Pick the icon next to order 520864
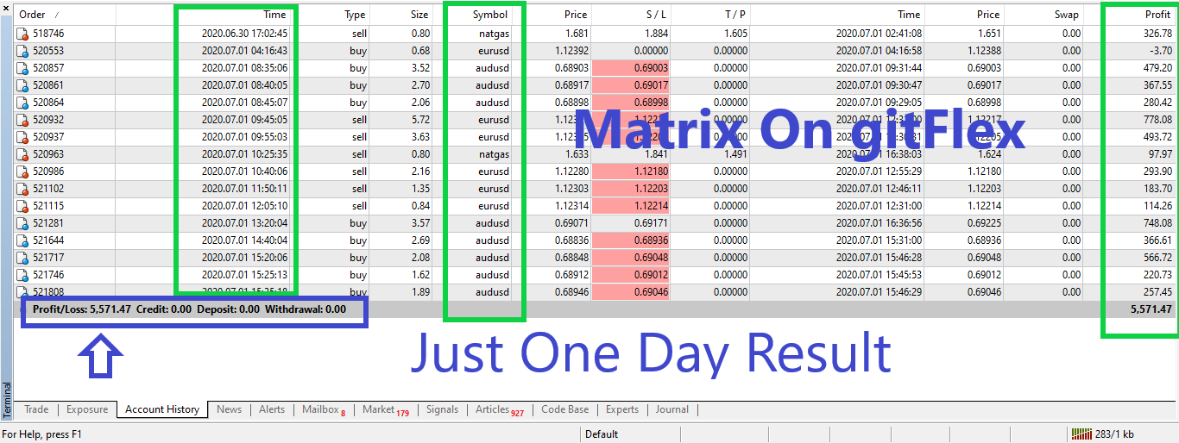This screenshot has height=443, width=1179. 22,103
